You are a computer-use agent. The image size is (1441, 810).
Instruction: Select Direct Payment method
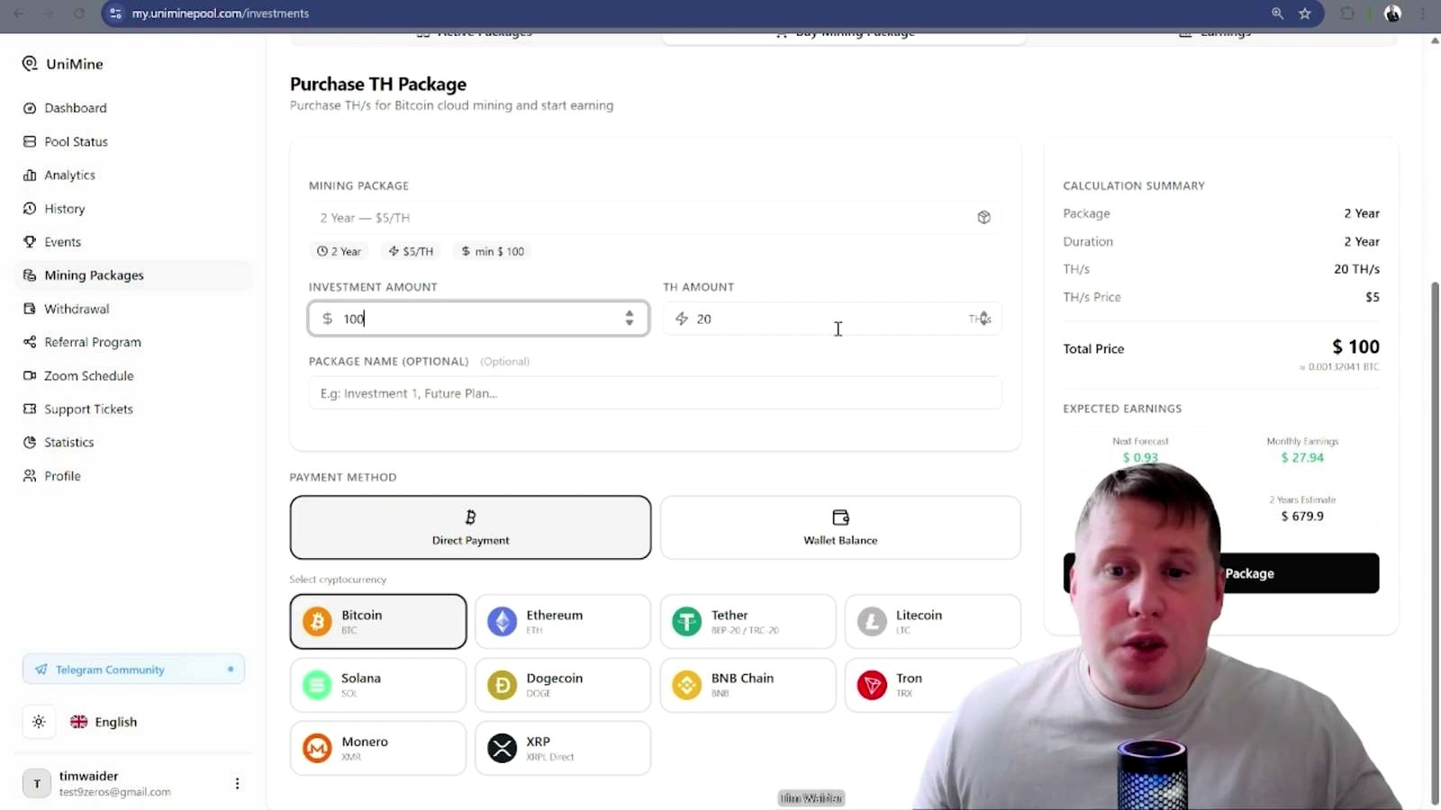[x=470, y=527]
